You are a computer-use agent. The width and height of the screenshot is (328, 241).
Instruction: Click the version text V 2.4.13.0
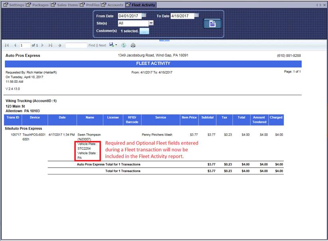(13, 89)
